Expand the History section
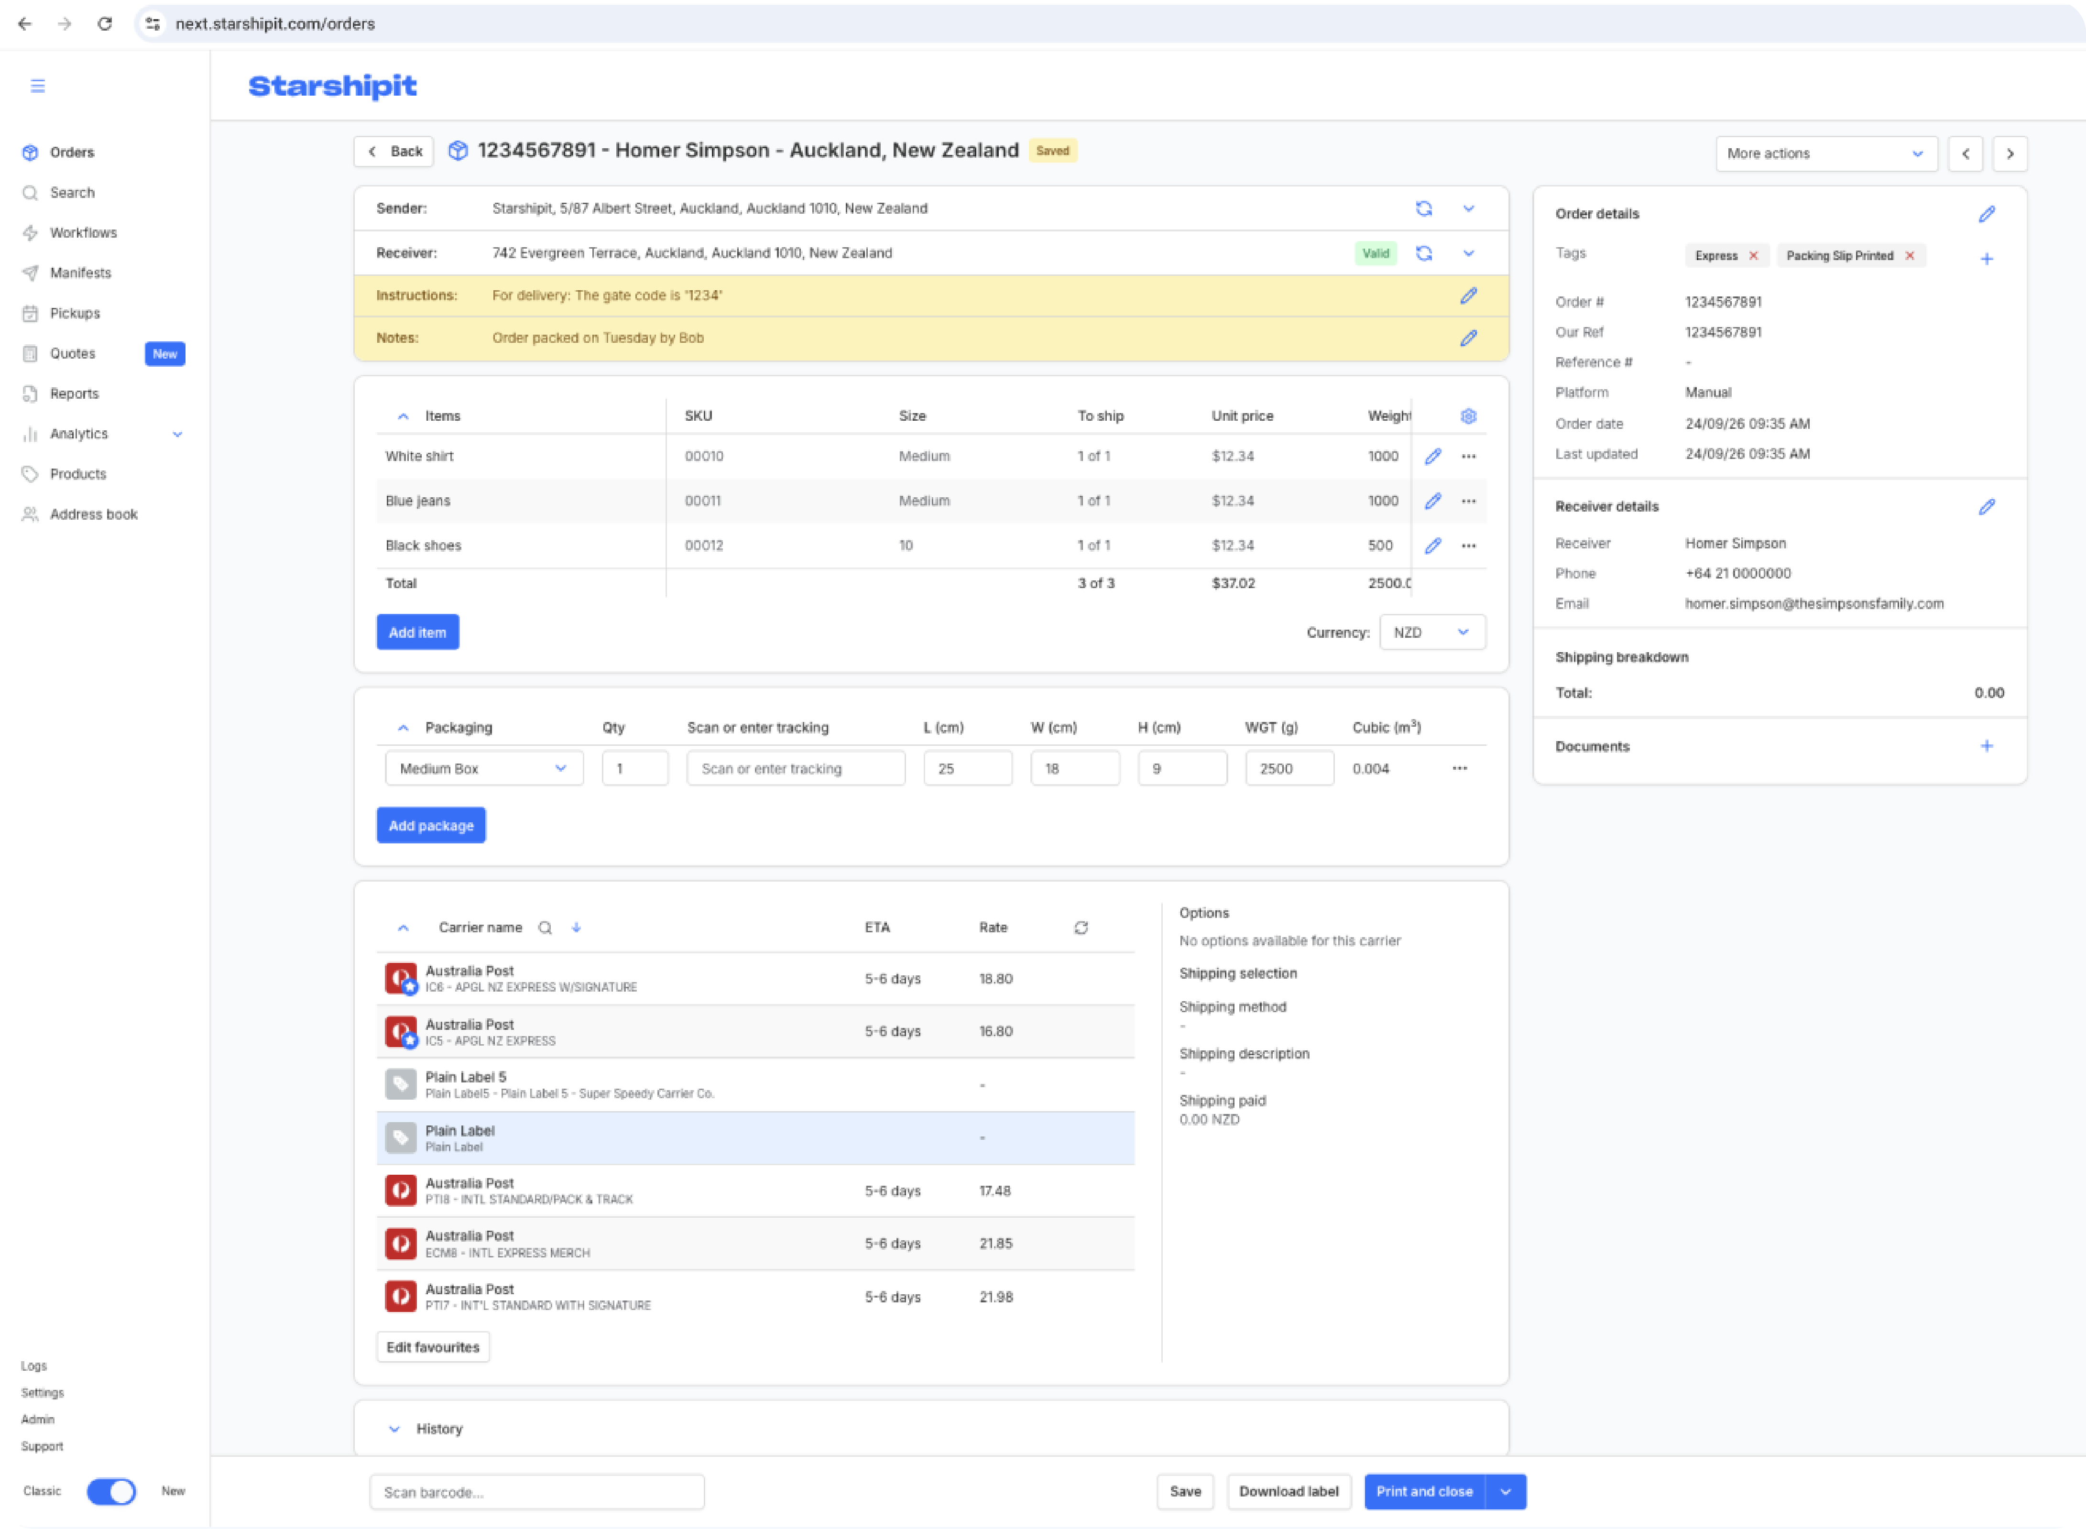This screenshot has height=1529, width=2086. pos(394,1429)
